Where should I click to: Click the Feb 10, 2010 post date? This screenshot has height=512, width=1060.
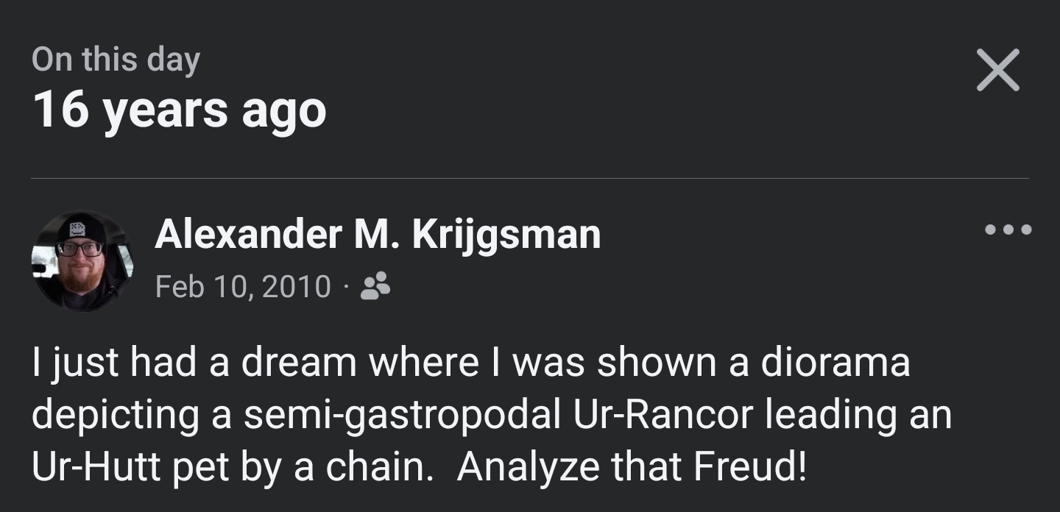click(x=243, y=286)
